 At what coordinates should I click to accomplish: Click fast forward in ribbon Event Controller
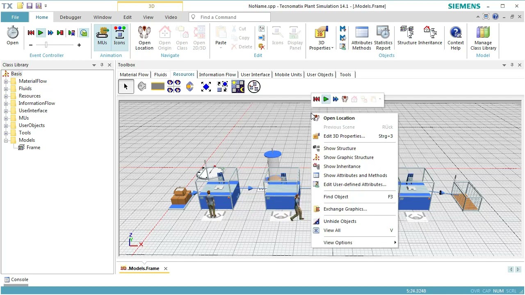point(50,33)
